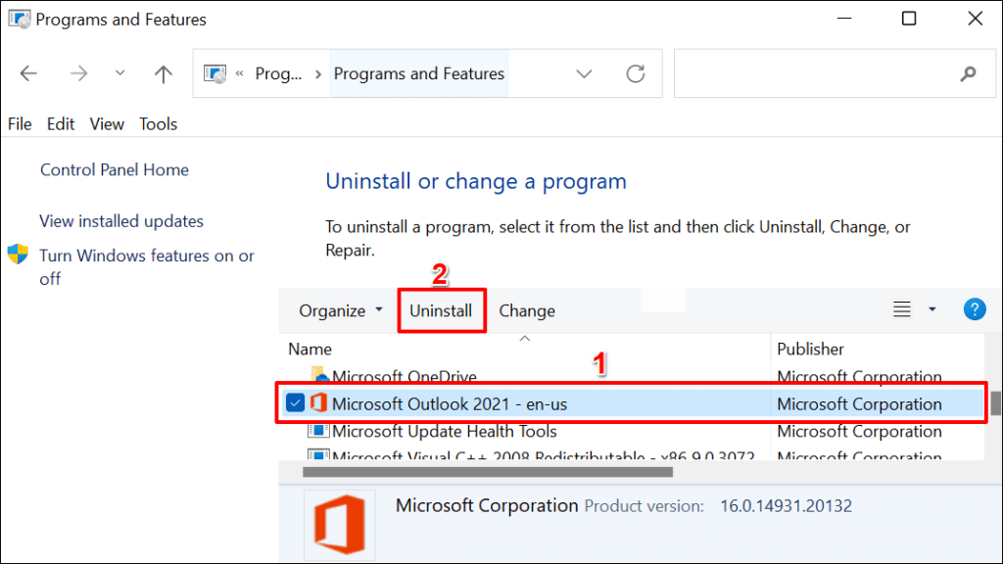Refresh the Programs and Features list
This screenshot has height=564, width=1003.
[636, 73]
